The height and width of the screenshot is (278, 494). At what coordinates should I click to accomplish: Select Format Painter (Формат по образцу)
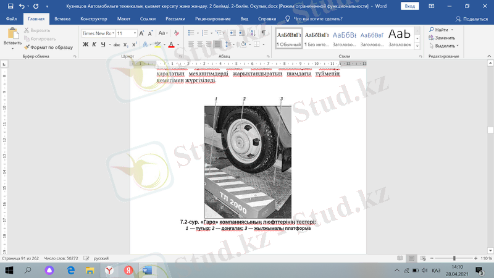[x=48, y=47]
